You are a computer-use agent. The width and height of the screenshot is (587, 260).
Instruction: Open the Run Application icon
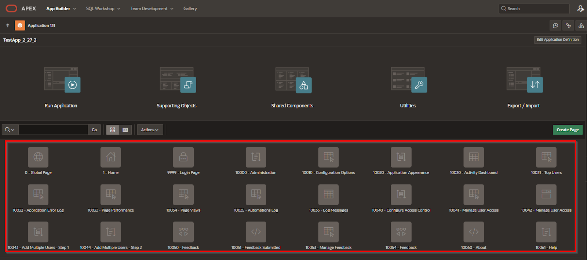[x=62, y=80]
